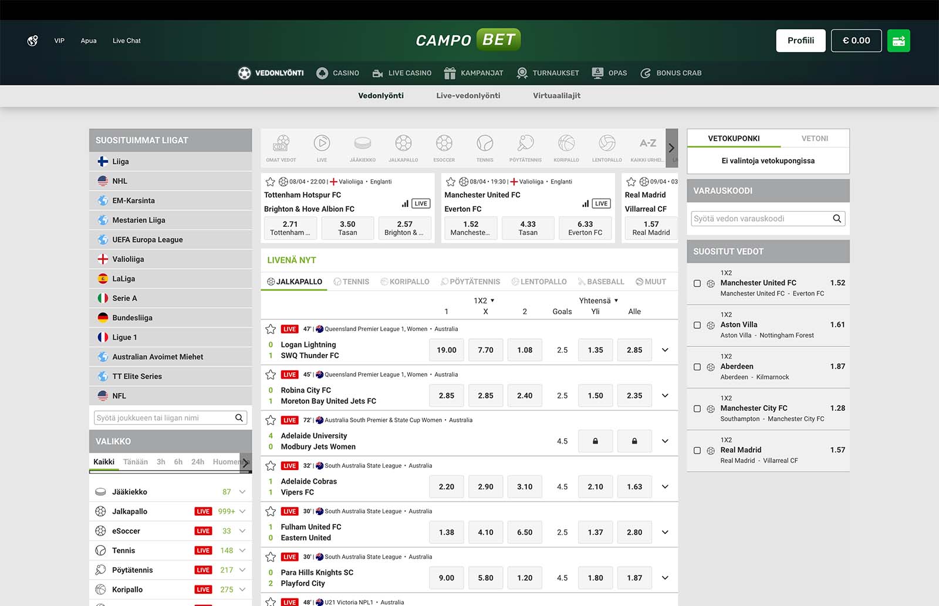Open statistics icon for Manchester United match
Viewport: 939px width, 606px height.
pos(585,203)
